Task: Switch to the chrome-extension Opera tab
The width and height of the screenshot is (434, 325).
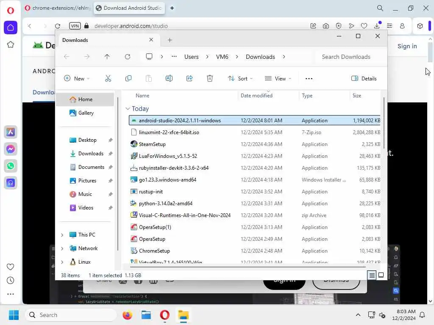Action: pos(57,8)
